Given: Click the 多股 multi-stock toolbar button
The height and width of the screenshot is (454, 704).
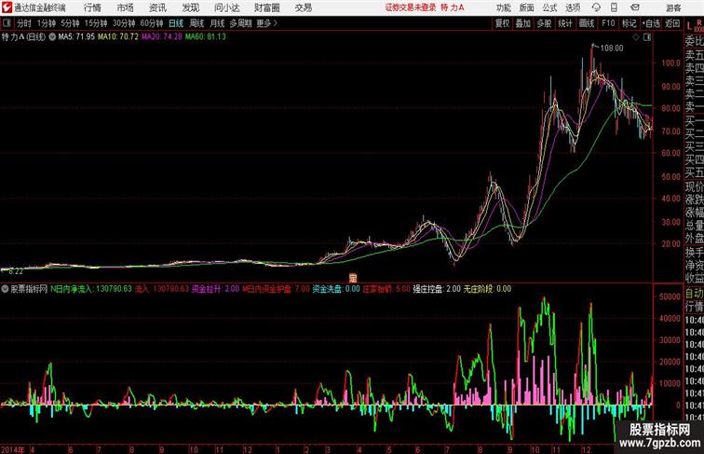Looking at the screenshot, I should pyautogui.click(x=544, y=23).
